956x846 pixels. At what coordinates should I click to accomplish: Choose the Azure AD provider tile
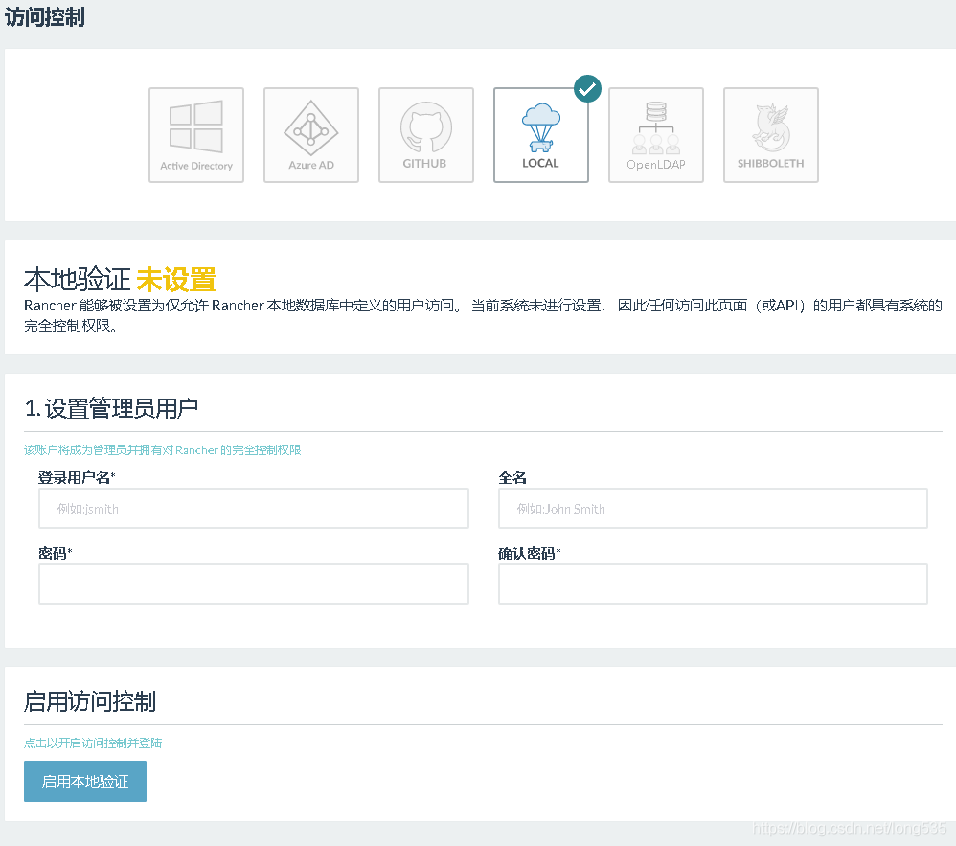(311, 135)
